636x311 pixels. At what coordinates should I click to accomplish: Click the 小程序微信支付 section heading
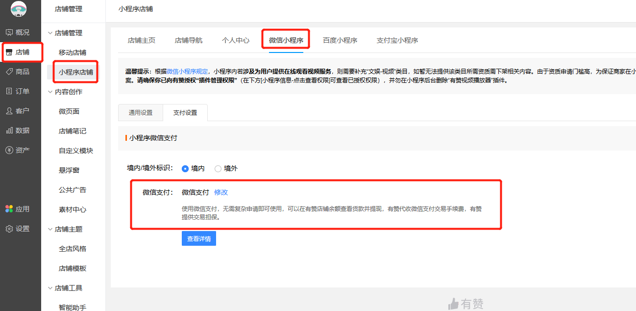point(153,138)
